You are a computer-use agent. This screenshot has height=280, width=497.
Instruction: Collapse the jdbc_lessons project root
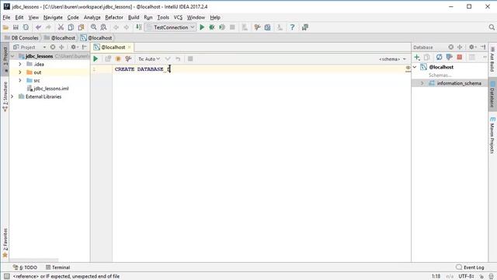12,56
